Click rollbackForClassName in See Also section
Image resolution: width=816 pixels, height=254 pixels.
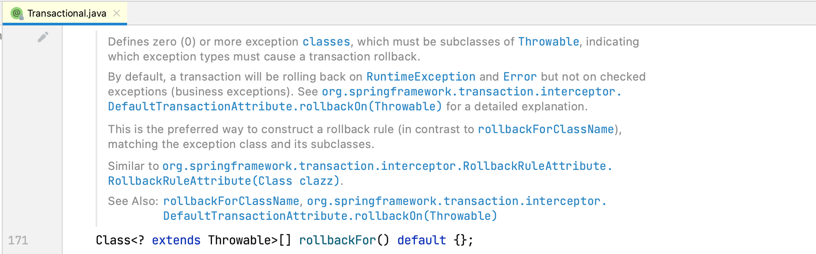[x=231, y=201]
